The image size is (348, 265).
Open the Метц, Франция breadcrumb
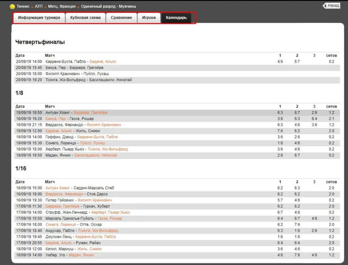coord(62,6)
